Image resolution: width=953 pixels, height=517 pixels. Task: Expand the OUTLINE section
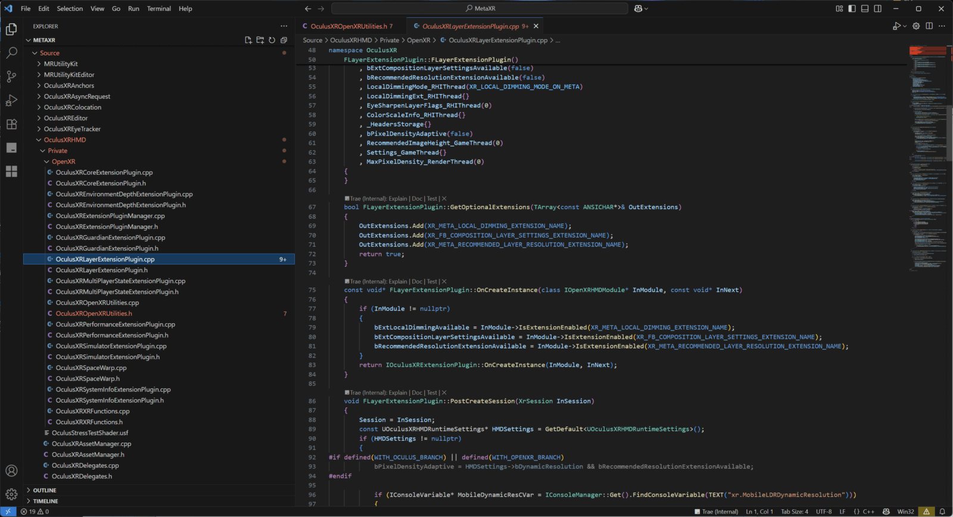[45, 490]
